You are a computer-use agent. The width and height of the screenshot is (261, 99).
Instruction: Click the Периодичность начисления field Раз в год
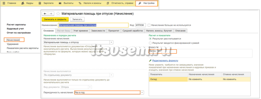pos(107,92)
